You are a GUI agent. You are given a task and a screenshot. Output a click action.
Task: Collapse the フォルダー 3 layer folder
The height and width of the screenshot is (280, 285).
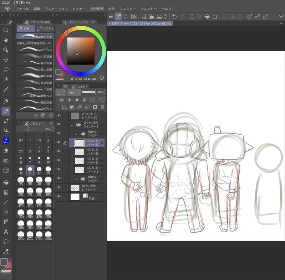pos(72,125)
